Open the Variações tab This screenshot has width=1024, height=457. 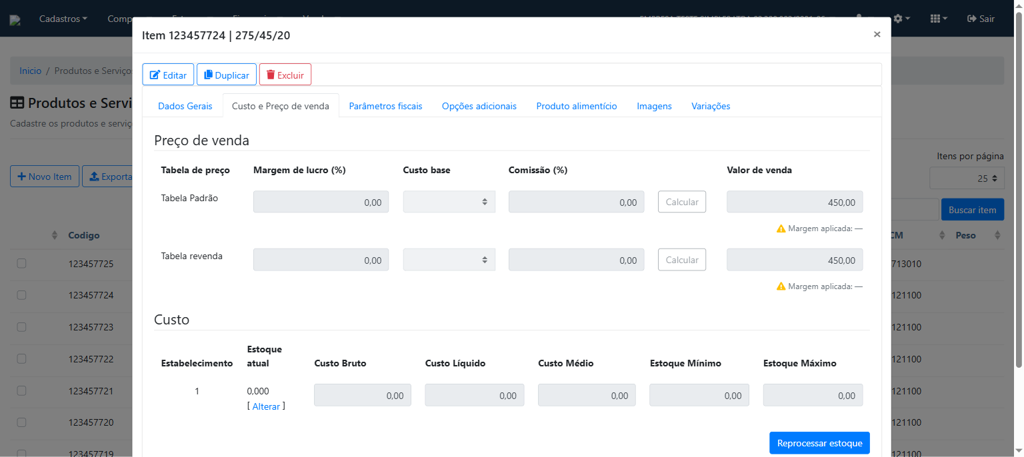711,106
